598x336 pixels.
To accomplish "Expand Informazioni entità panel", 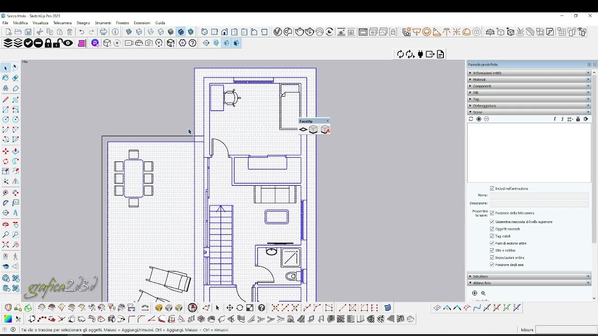I will 529,73.
